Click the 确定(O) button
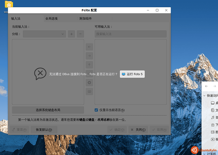 coord(117,130)
